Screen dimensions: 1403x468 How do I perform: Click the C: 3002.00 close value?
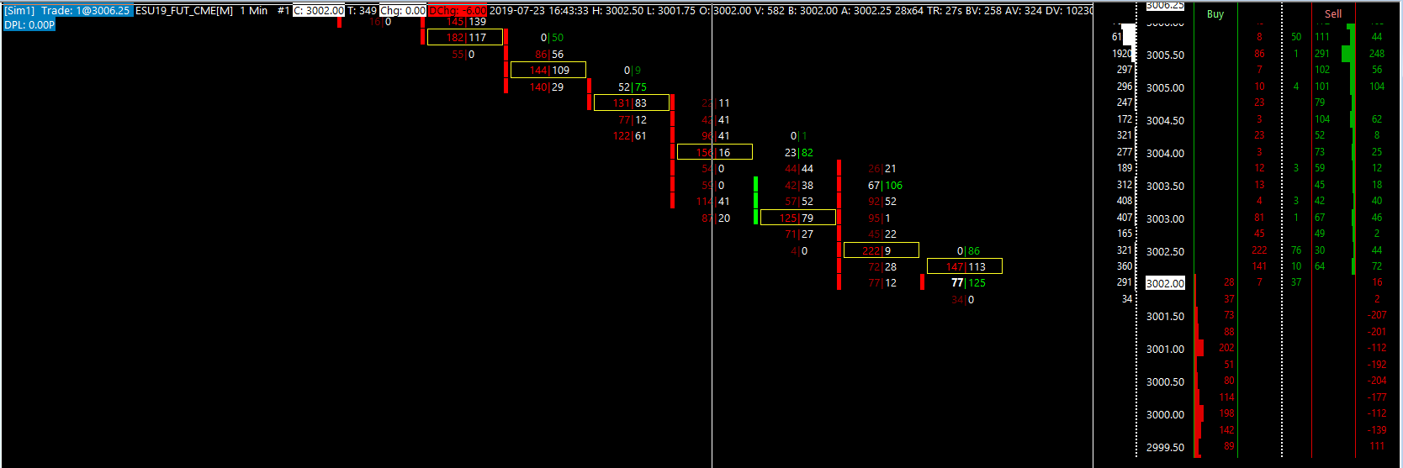coord(318,11)
